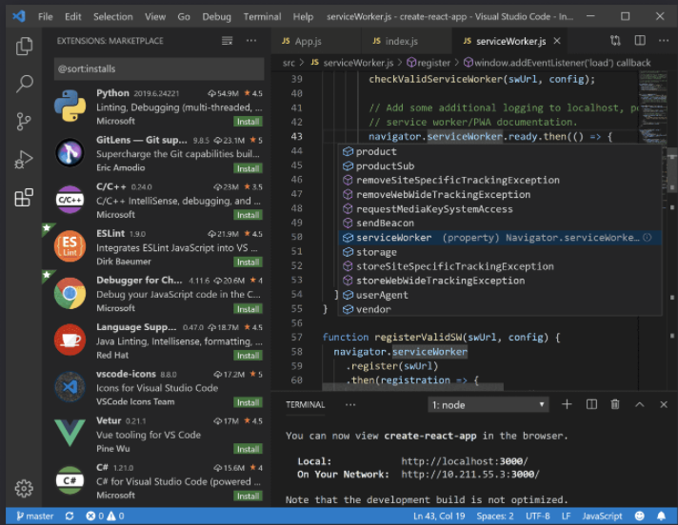This screenshot has height=525, width=678.
Task: Install the C# extension
Action: [x=248, y=496]
